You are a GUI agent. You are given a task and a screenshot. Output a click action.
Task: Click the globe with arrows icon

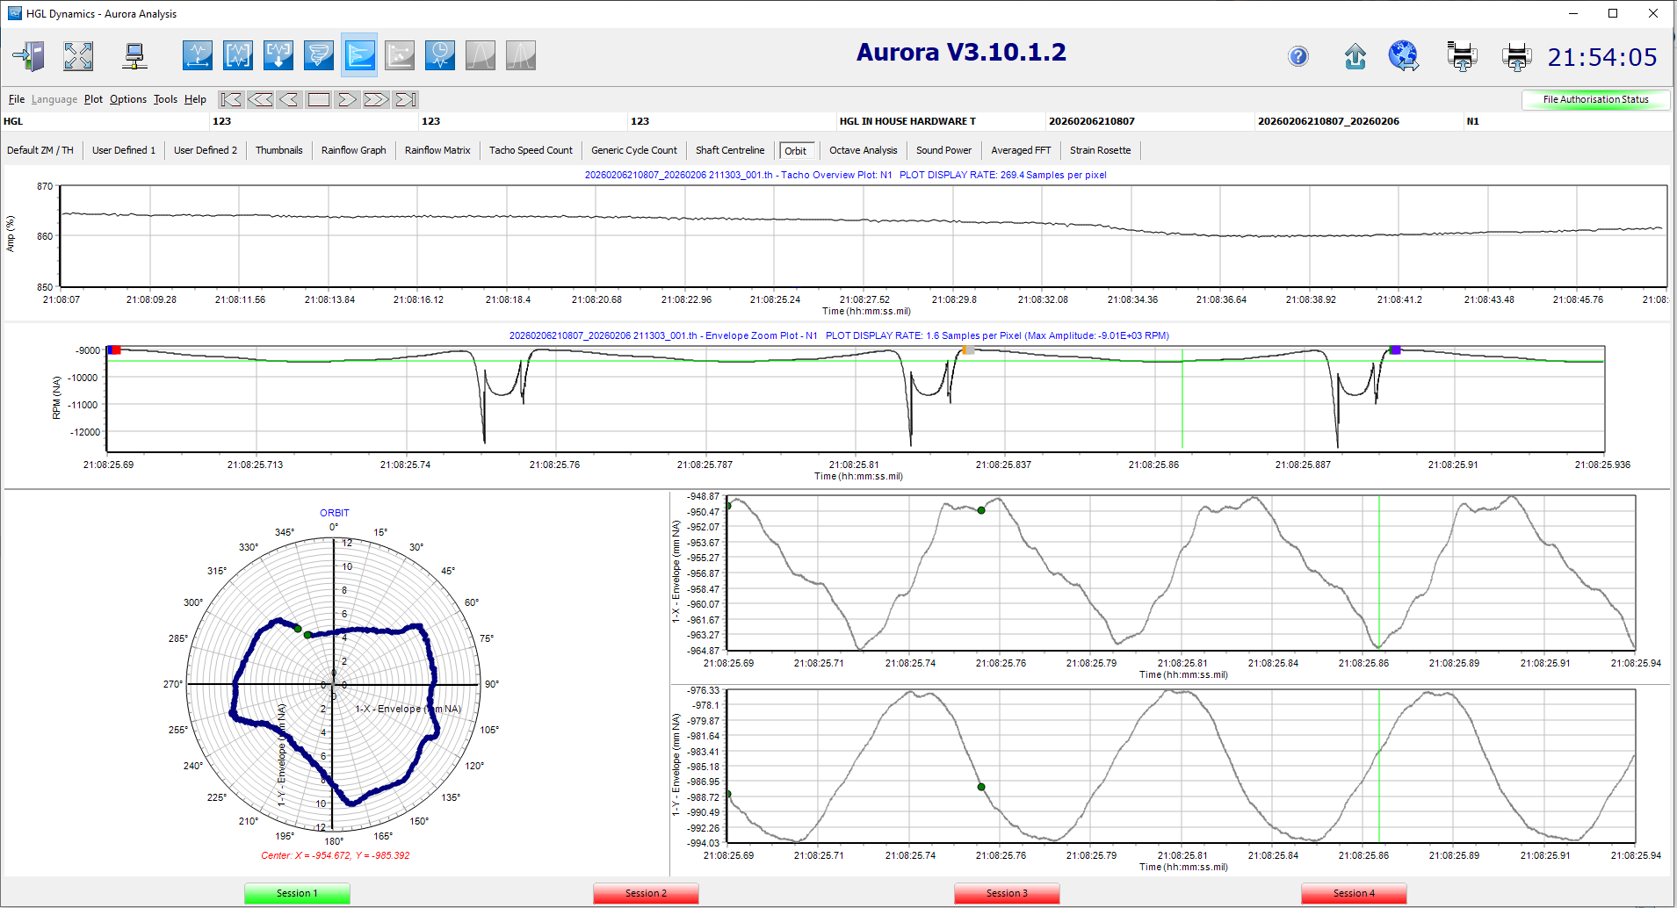(x=1403, y=56)
